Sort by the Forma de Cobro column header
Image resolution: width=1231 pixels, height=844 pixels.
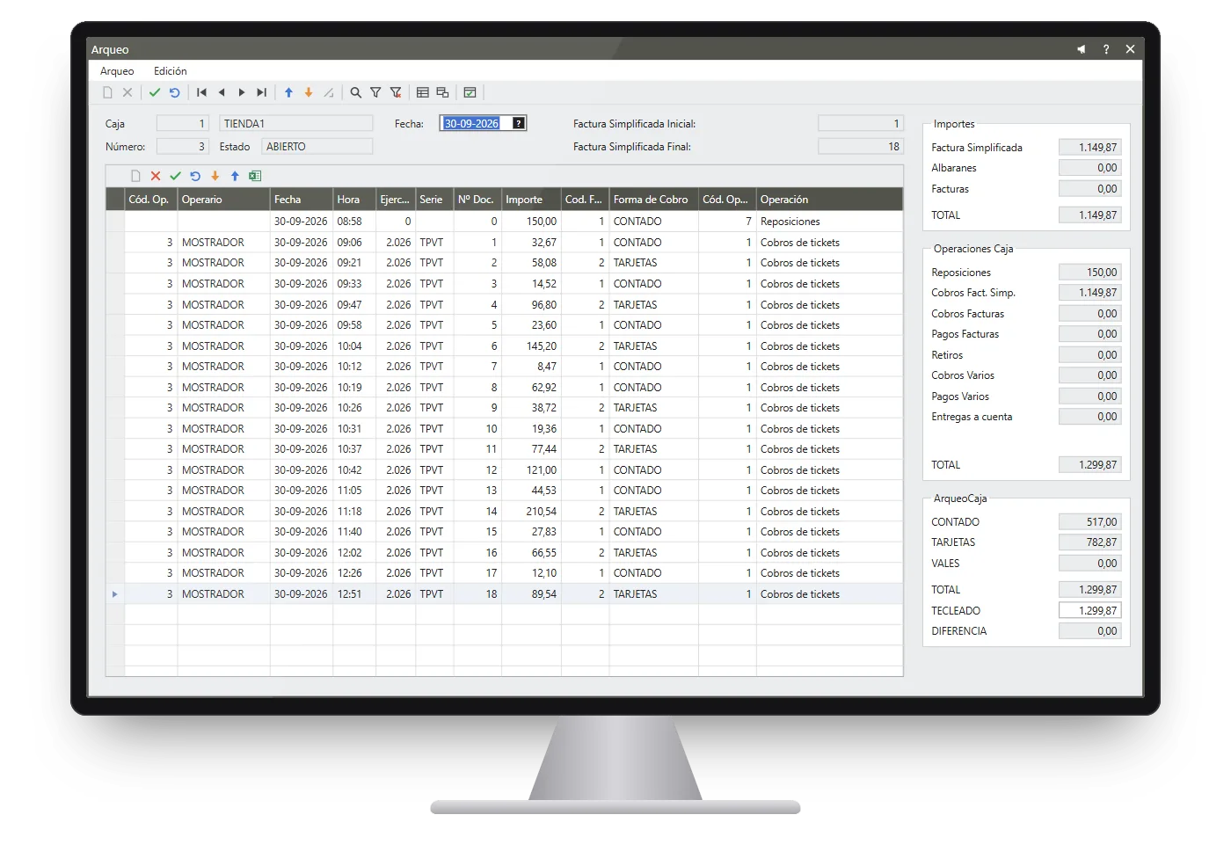(653, 200)
